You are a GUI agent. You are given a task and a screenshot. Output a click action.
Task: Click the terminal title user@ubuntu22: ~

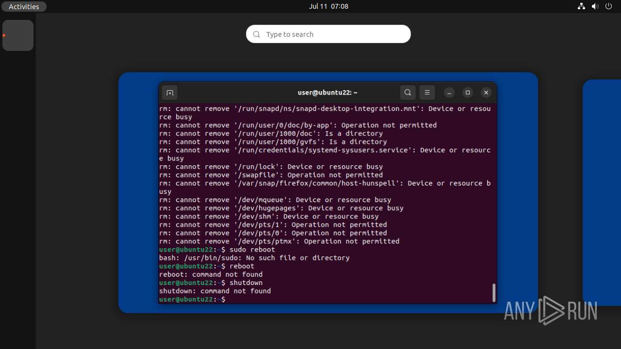tap(327, 93)
